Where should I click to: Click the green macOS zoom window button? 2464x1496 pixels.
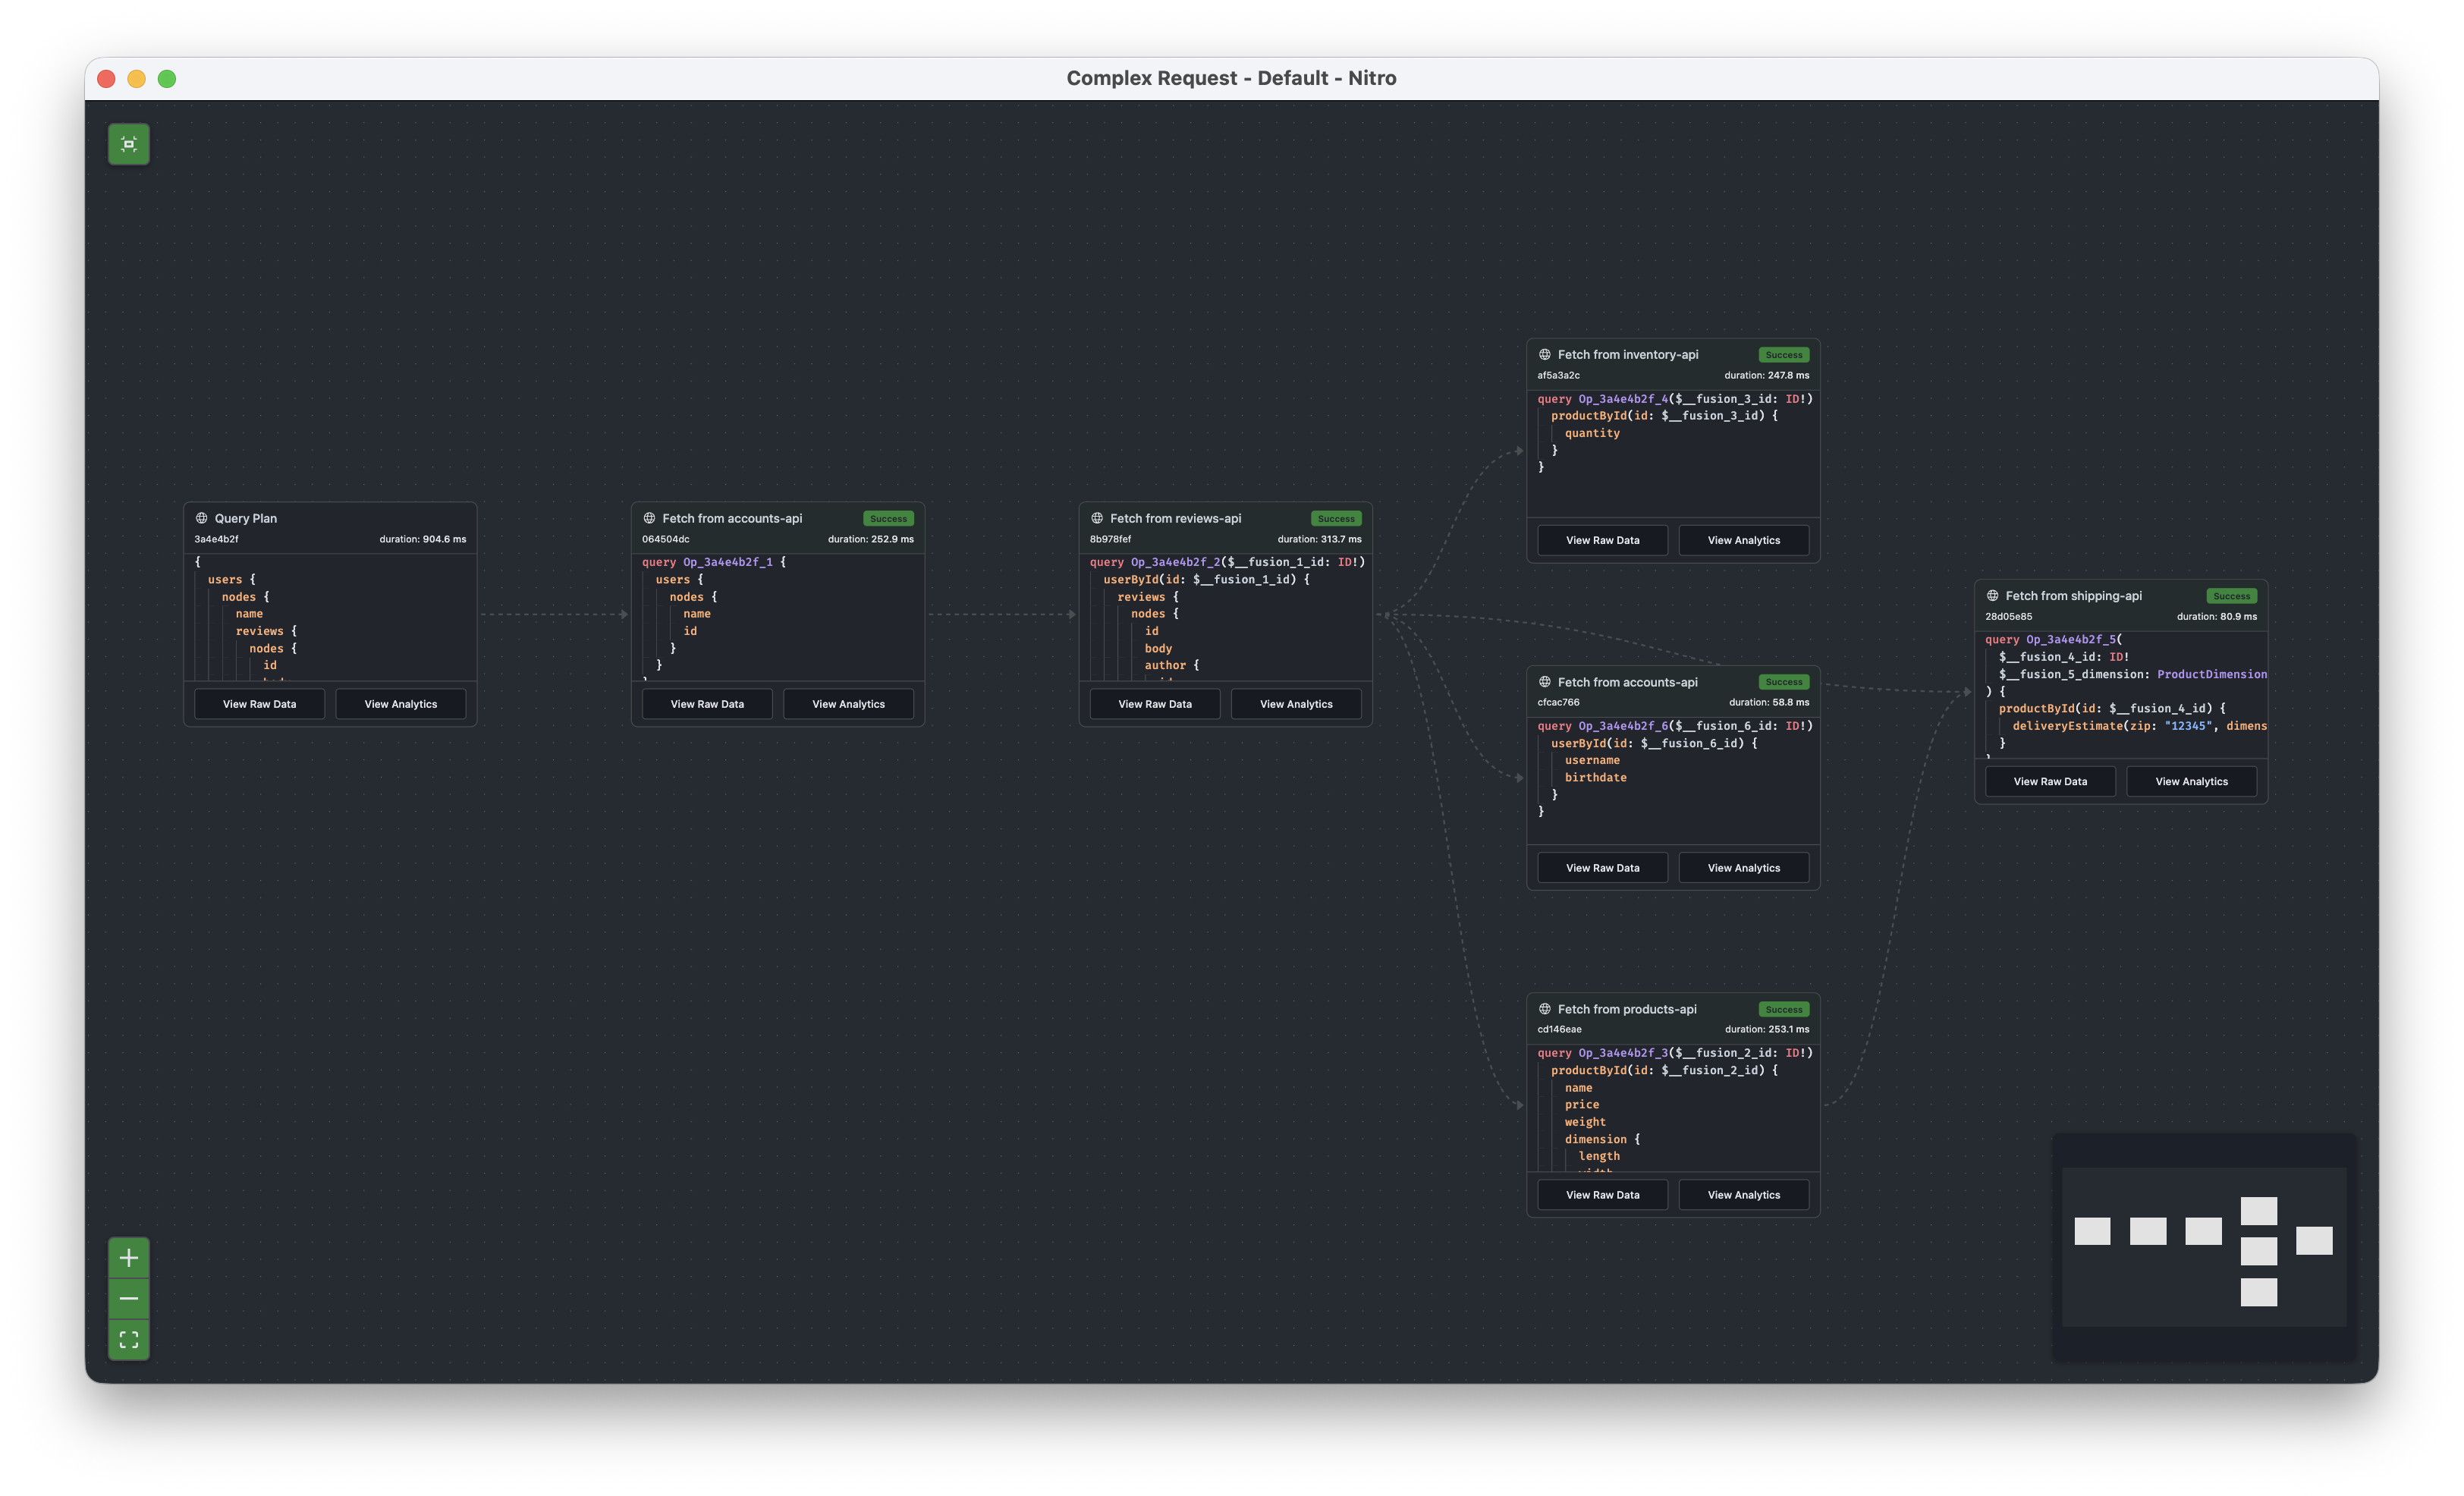click(167, 79)
